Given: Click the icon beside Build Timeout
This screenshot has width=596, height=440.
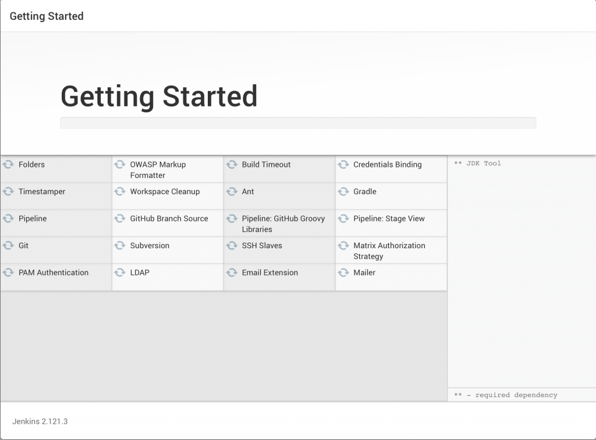Looking at the screenshot, I should tap(232, 164).
